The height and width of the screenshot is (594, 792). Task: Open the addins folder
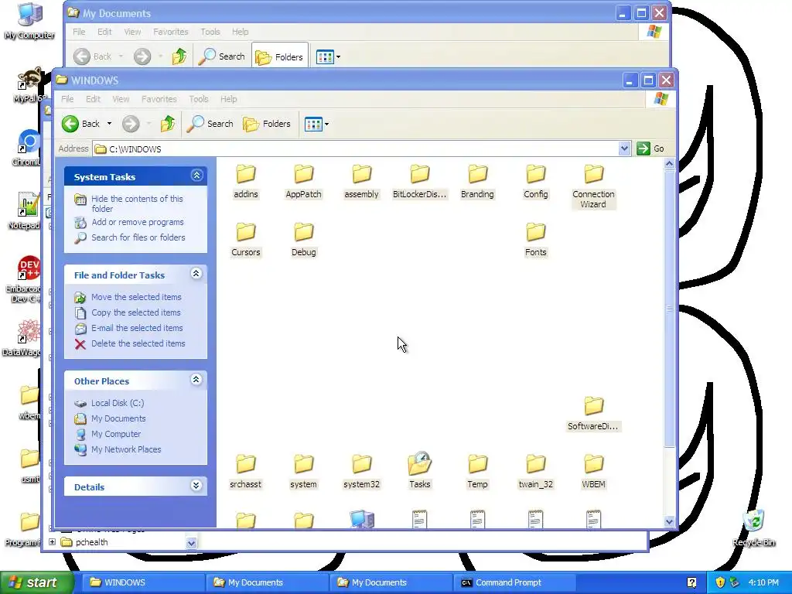(246, 181)
